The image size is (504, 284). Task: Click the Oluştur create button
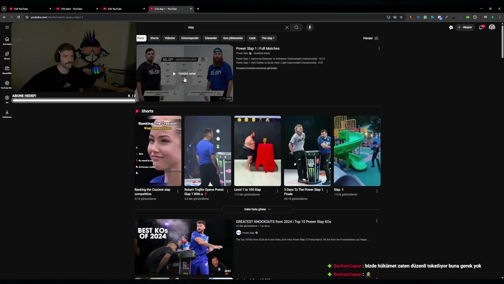[465, 27]
